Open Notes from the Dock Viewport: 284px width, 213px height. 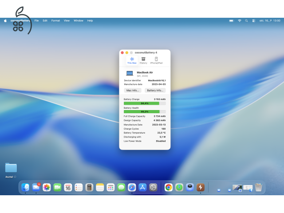(x=100, y=187)
